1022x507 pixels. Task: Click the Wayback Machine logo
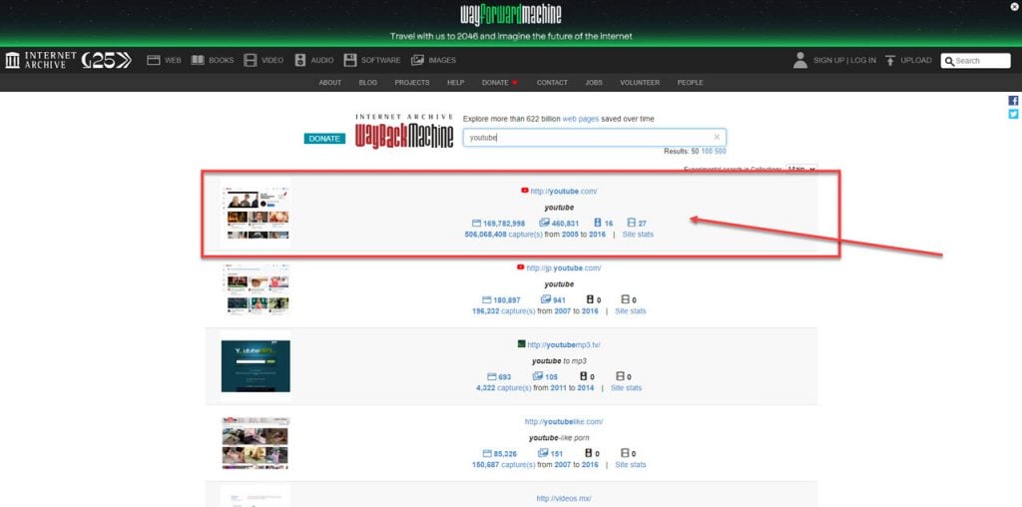coord(404,131)
